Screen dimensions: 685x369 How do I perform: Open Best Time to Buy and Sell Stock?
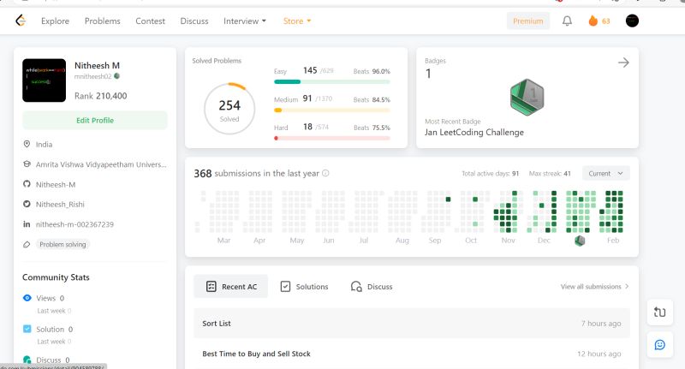pos(412,354)
